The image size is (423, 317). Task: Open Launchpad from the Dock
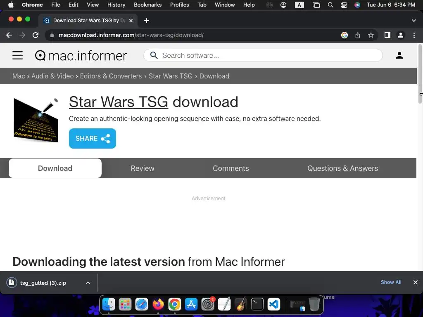pos(125,304)
